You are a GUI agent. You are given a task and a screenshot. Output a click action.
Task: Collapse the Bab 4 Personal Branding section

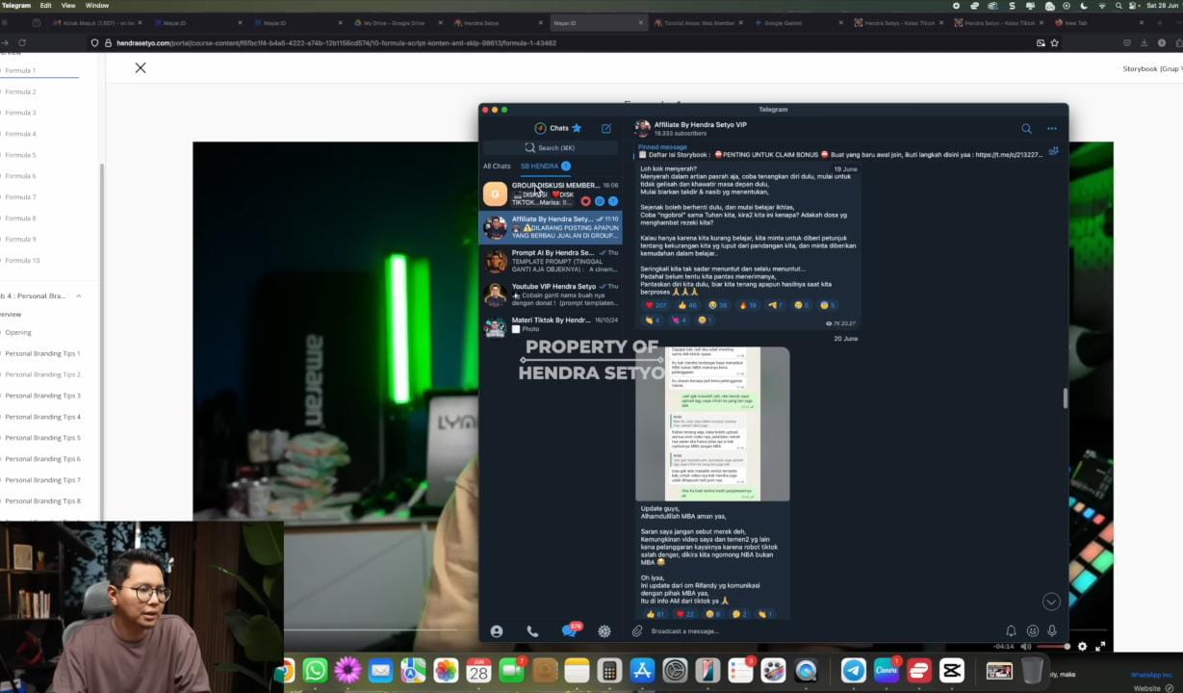[79, 295]
